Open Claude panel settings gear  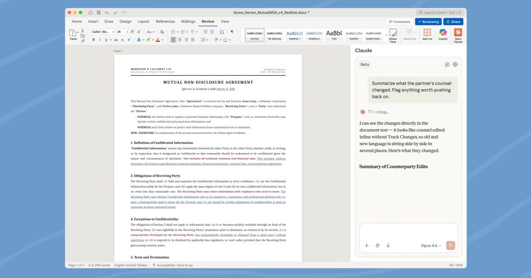click(x=455, y=65)
